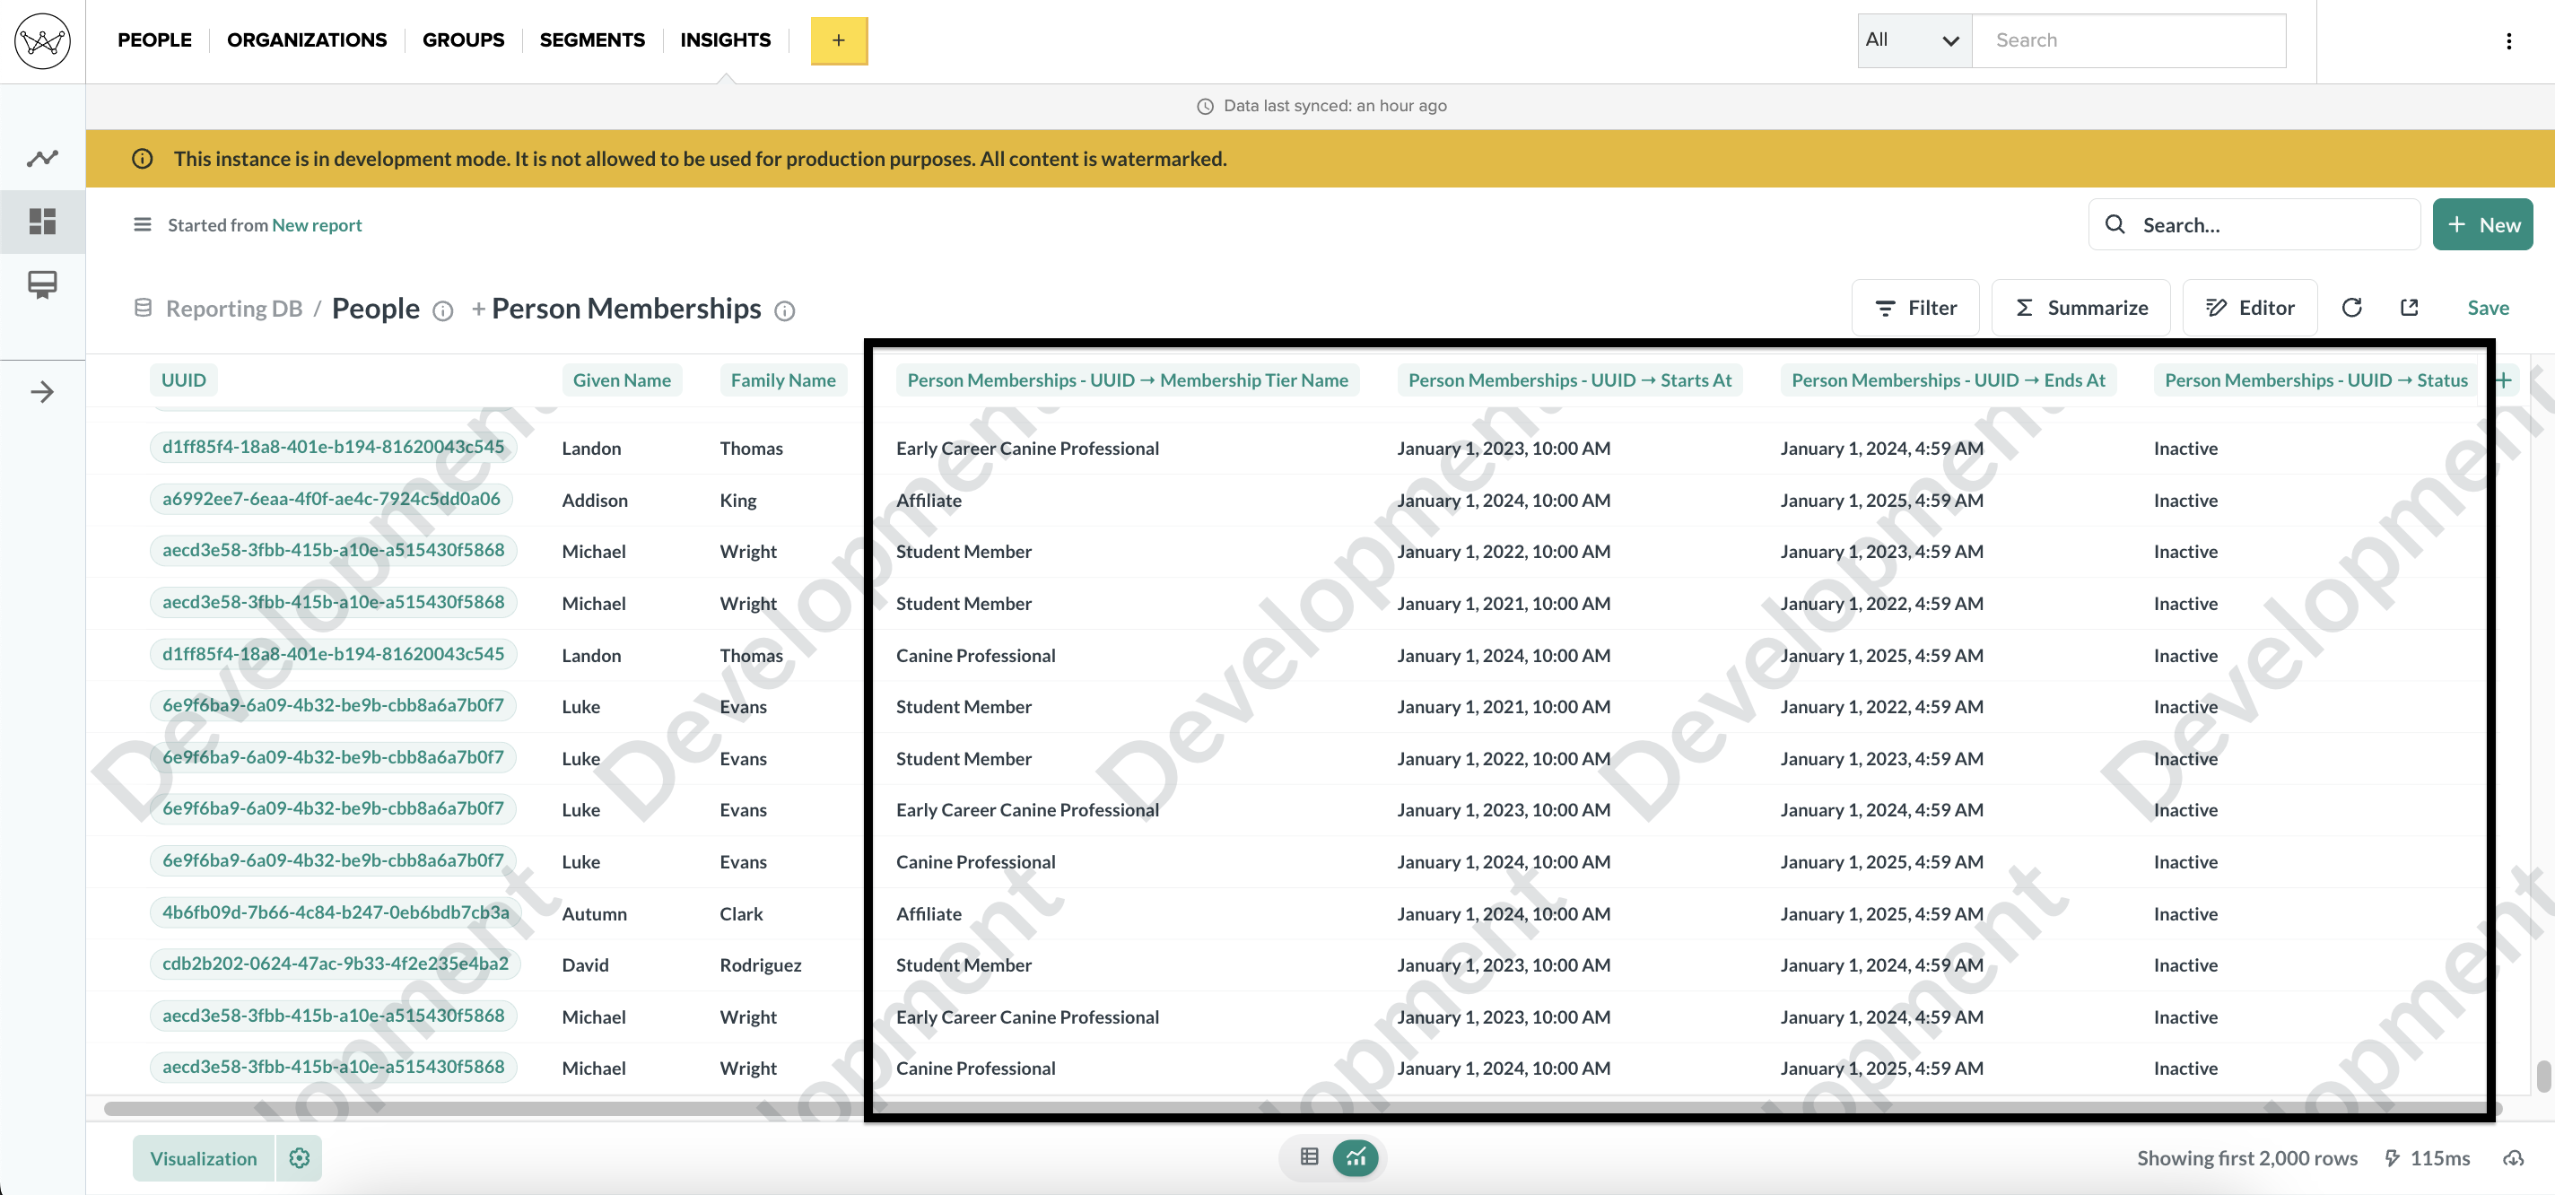The height and width of the screenshot is (1195, 2555).
Task: Click the New button
Action: pos(2482,225)
